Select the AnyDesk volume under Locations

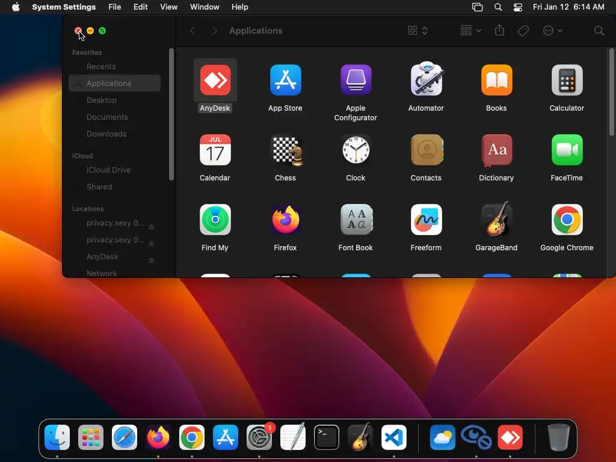(102, 256)
